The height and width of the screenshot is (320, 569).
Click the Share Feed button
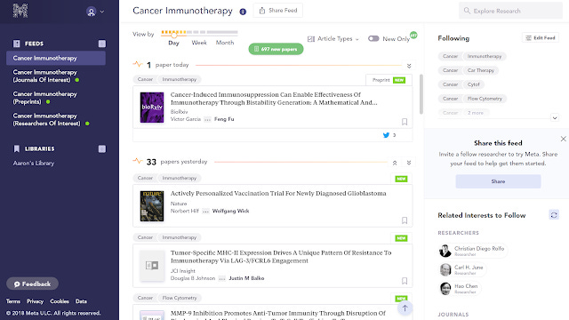(x=278, y=11)
